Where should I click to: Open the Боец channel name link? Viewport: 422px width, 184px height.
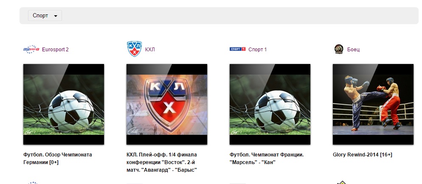[x=353, y=50]
